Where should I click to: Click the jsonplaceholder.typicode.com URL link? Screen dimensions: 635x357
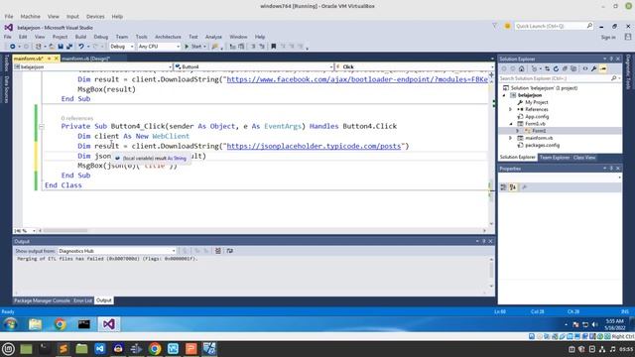(314, 146)
